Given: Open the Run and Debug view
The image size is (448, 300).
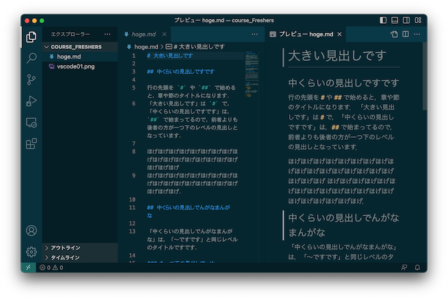Looking at the screenshot, I should pyautogui.click(x=31, y=101).
